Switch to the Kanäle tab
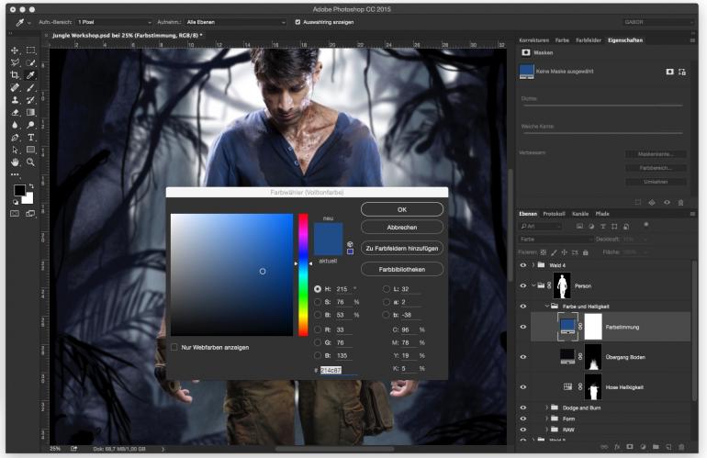 tap(580, 214)
